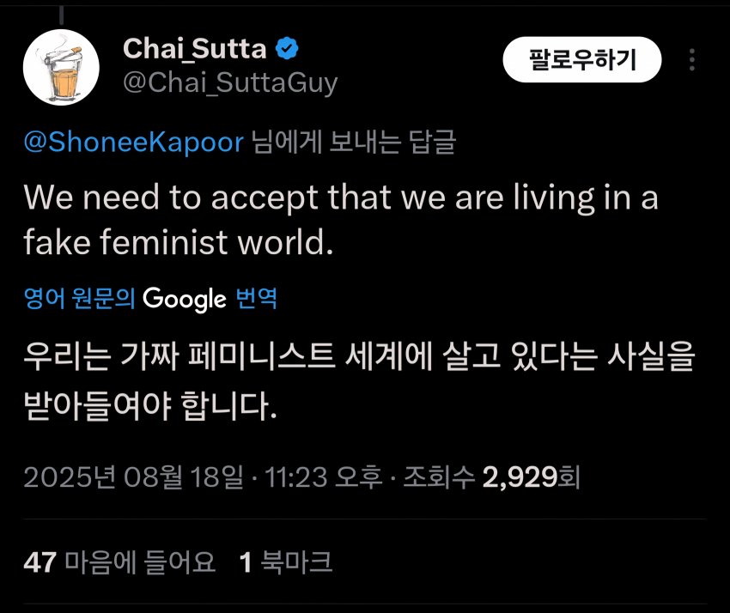The width and height of the screenshot is (730, 613).
Task: Click the English tweet text about fake feminist world
Action: tap(341, 221)
